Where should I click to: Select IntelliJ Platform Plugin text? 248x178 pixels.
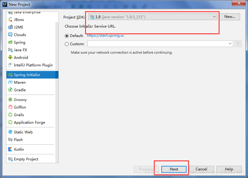33,65
